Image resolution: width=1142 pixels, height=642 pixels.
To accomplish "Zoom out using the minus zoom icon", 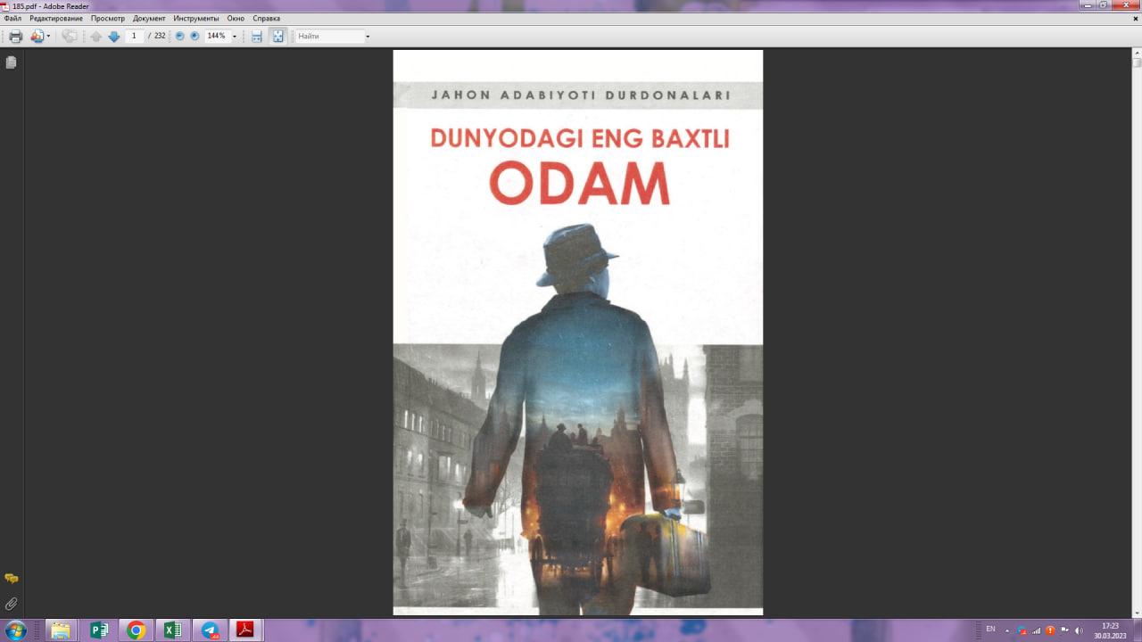I will tap(180, 36).
